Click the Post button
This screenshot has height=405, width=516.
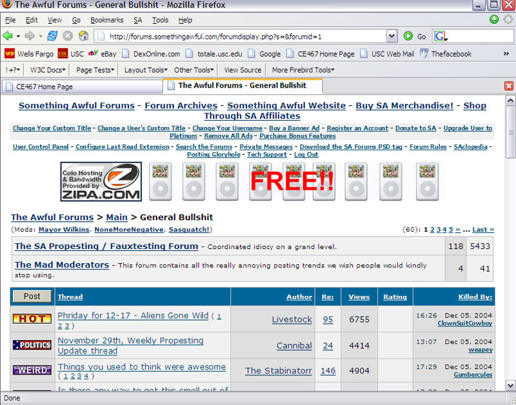point(32,296)
